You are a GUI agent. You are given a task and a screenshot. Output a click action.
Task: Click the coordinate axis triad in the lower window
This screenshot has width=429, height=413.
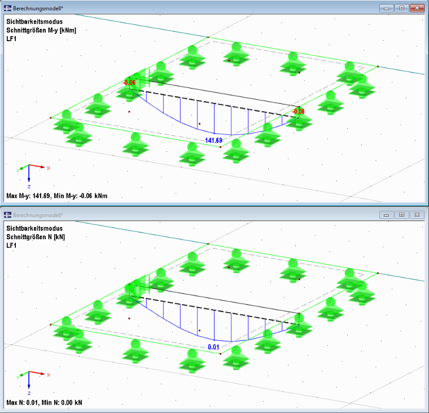coord(33,383)
